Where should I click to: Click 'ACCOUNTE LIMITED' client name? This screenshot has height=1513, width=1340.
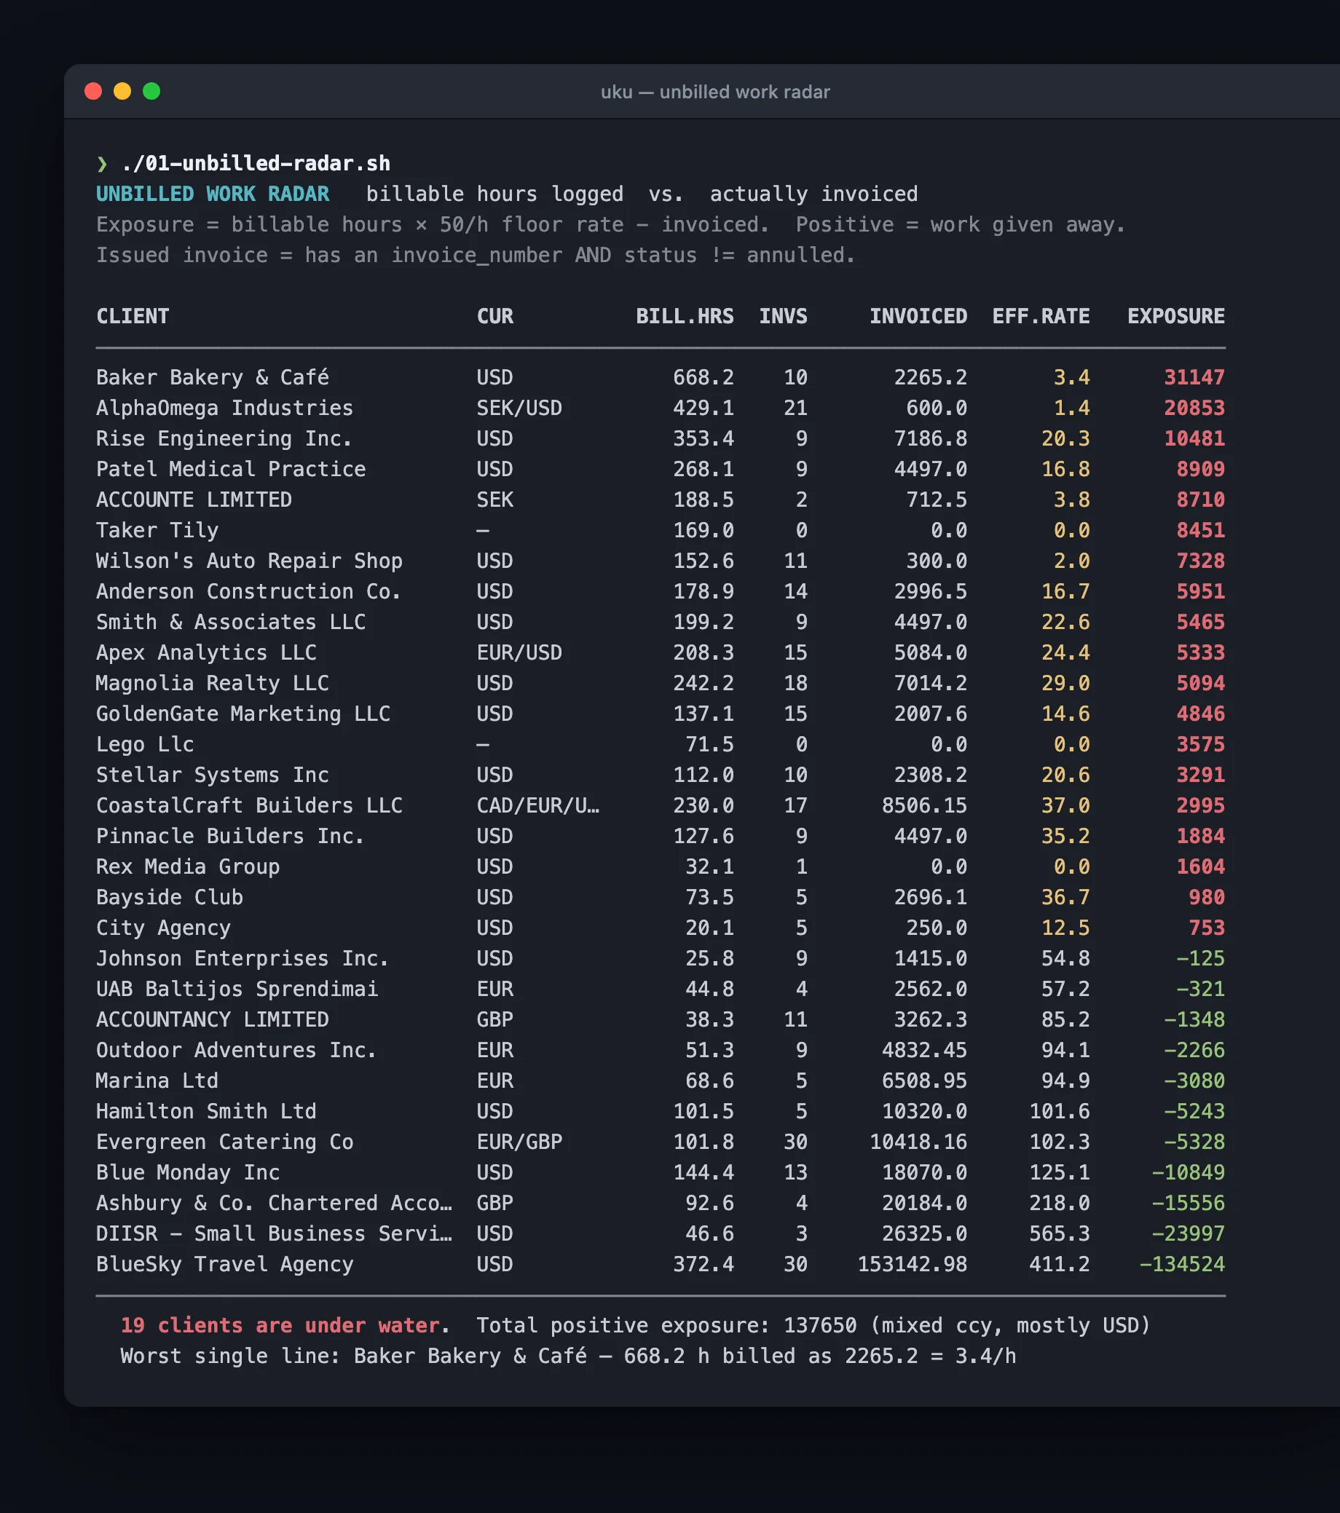coord(194,499)
